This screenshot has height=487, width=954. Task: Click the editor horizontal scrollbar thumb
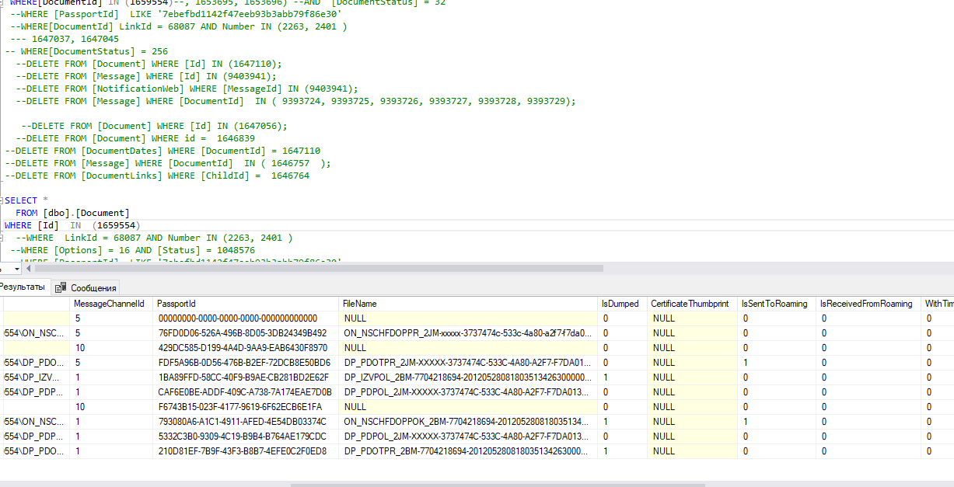click(319, 269)
